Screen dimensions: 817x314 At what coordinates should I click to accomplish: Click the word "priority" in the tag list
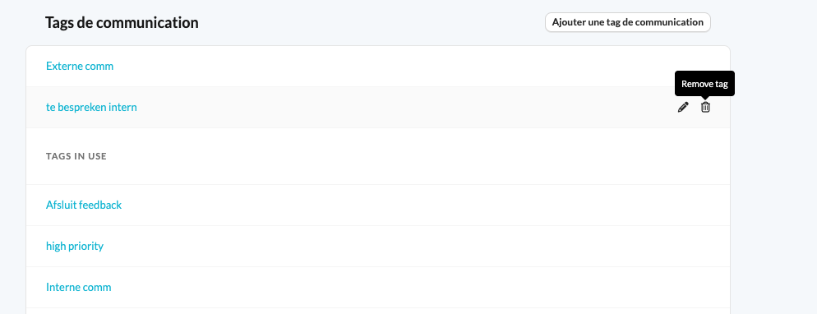click(87, 247)
